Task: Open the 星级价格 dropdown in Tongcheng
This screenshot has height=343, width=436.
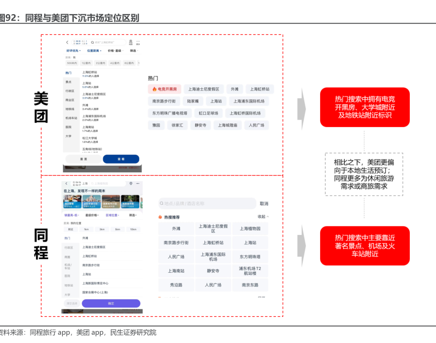Action: point(92,215)
